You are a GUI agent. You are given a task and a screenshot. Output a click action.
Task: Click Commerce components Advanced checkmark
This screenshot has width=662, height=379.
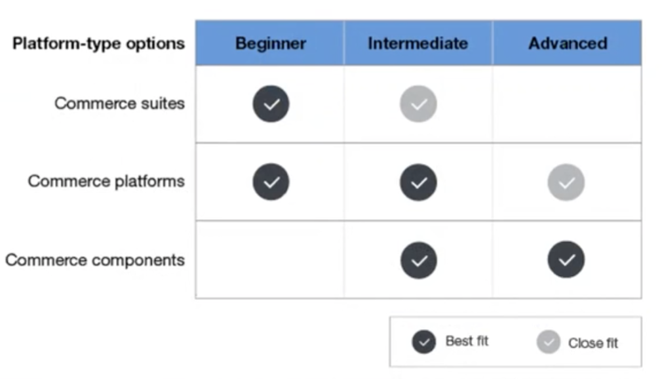click(x=566, y=260)
